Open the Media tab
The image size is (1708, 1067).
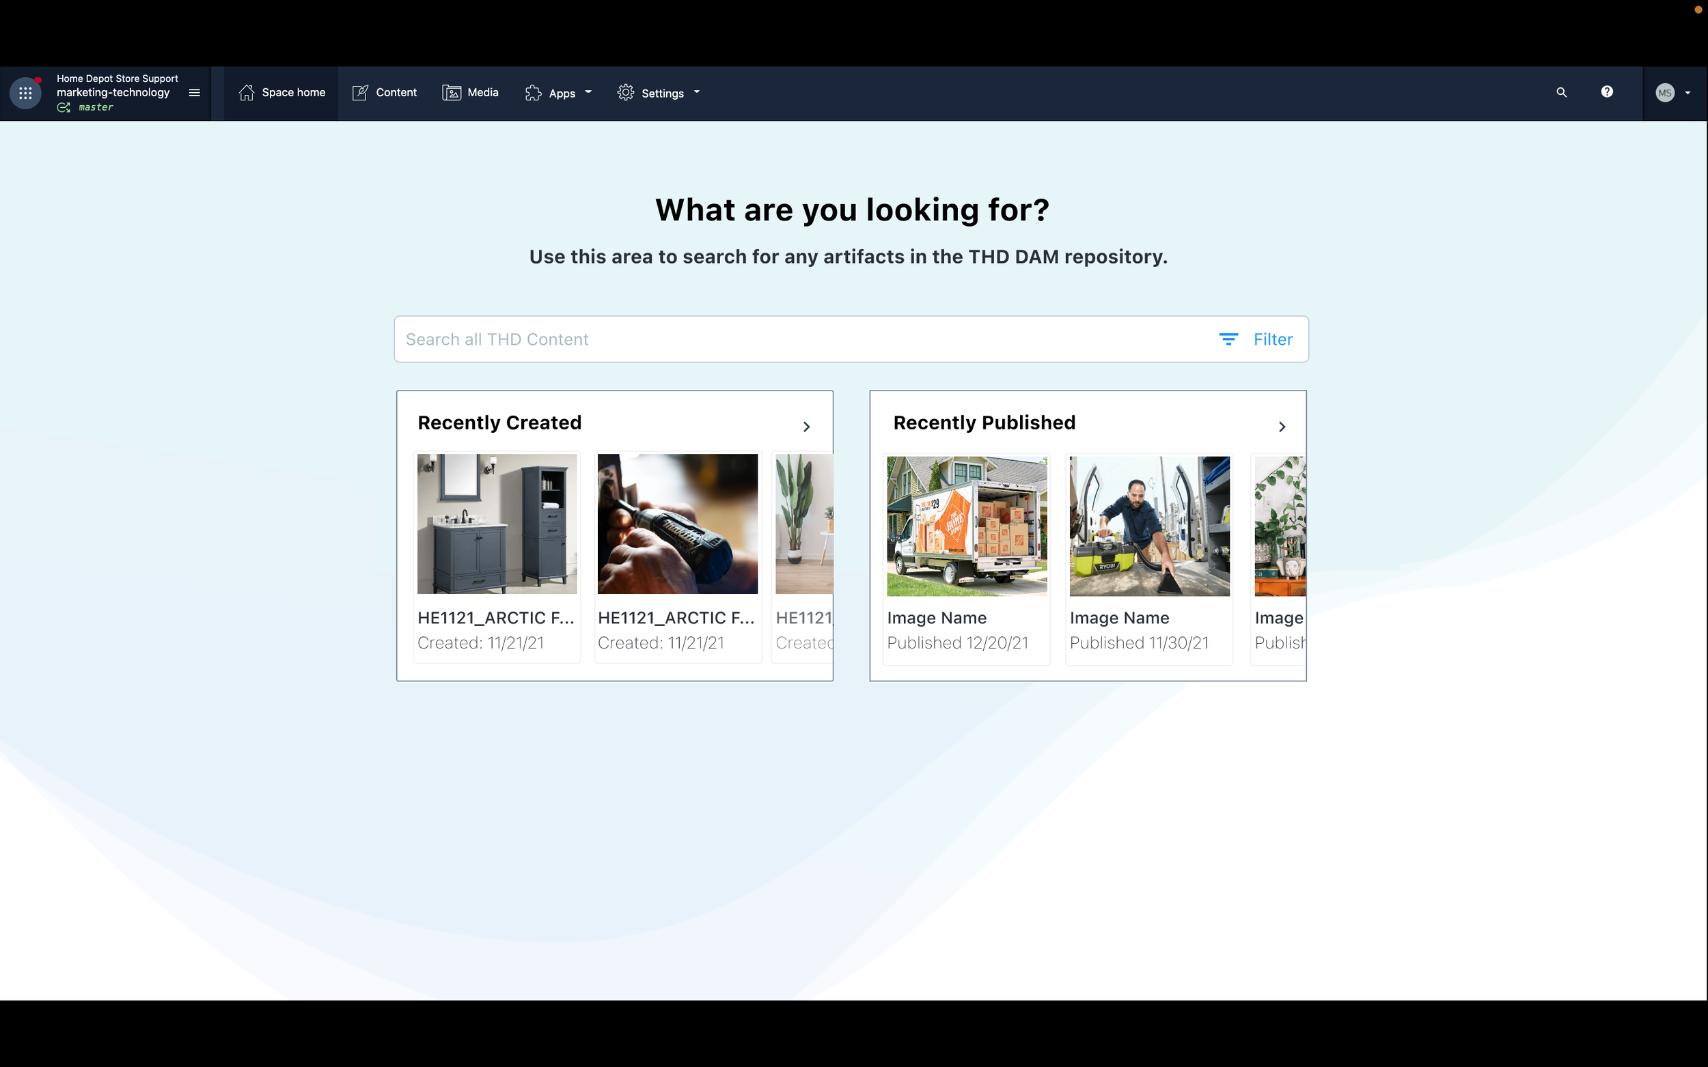coord(470,92)
